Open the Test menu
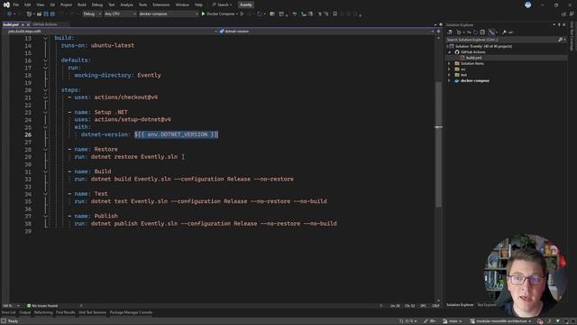 112,5
